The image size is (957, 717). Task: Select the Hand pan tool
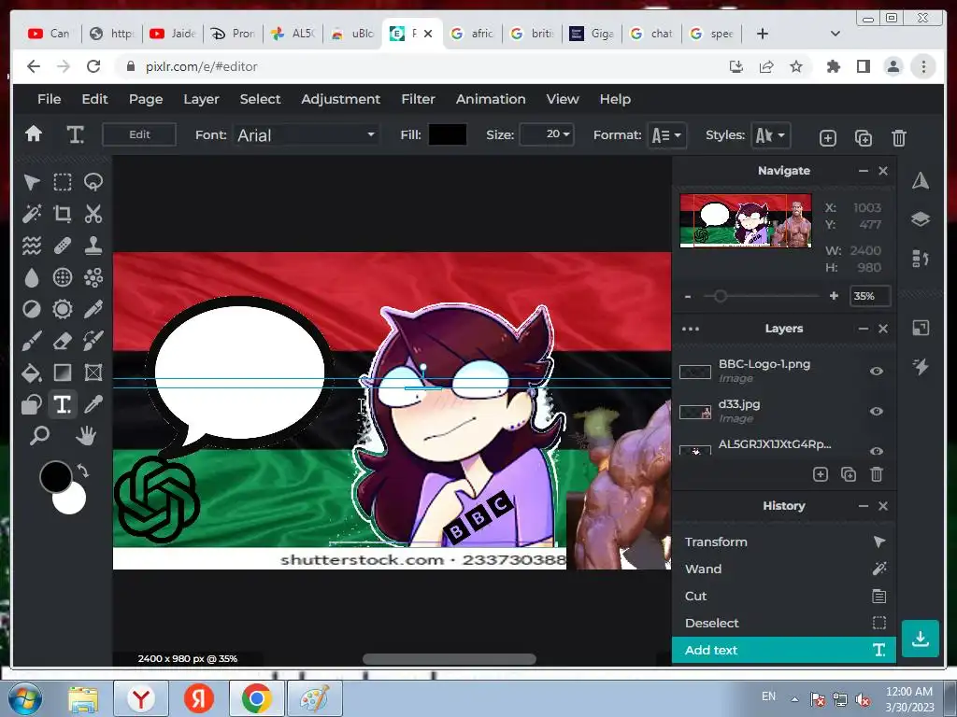[86, 435]
